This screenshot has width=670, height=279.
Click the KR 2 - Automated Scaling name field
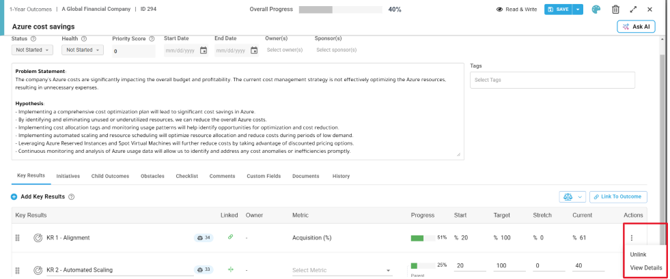point(120,270)
